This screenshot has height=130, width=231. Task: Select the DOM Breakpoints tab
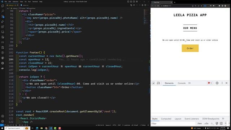(x=211, y=119)
